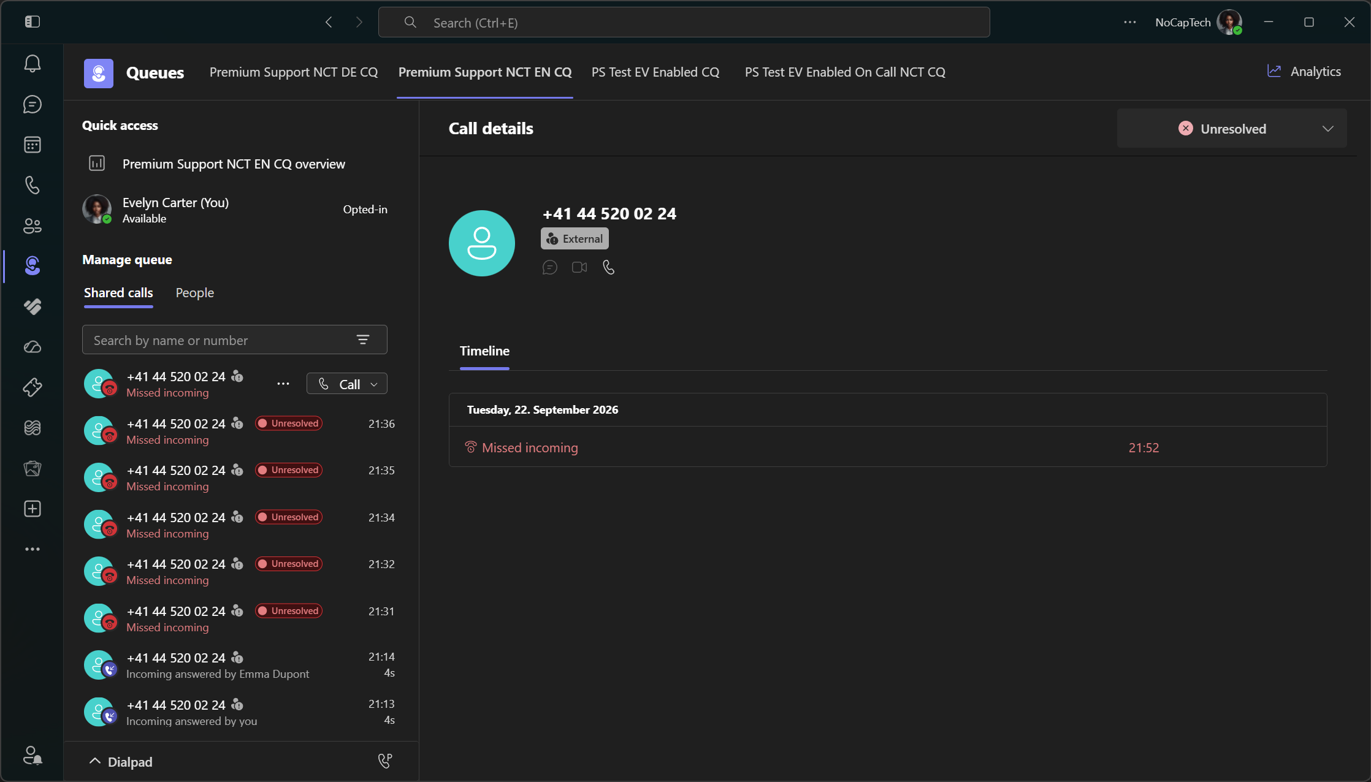Expand the Dialpad panel
1371x782 pixels.
point(121,762)
